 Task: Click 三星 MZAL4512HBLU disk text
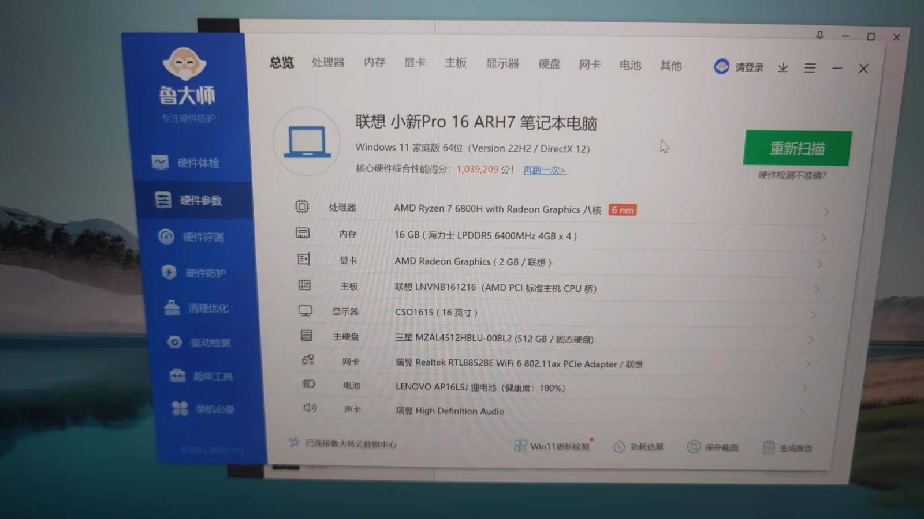tap(494, 339)
